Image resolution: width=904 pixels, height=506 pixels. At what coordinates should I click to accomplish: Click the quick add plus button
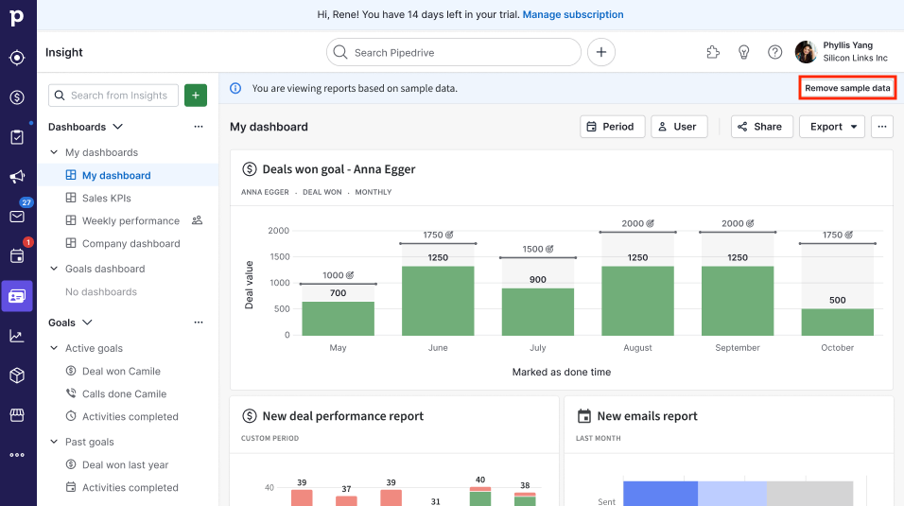pos(601,53)
